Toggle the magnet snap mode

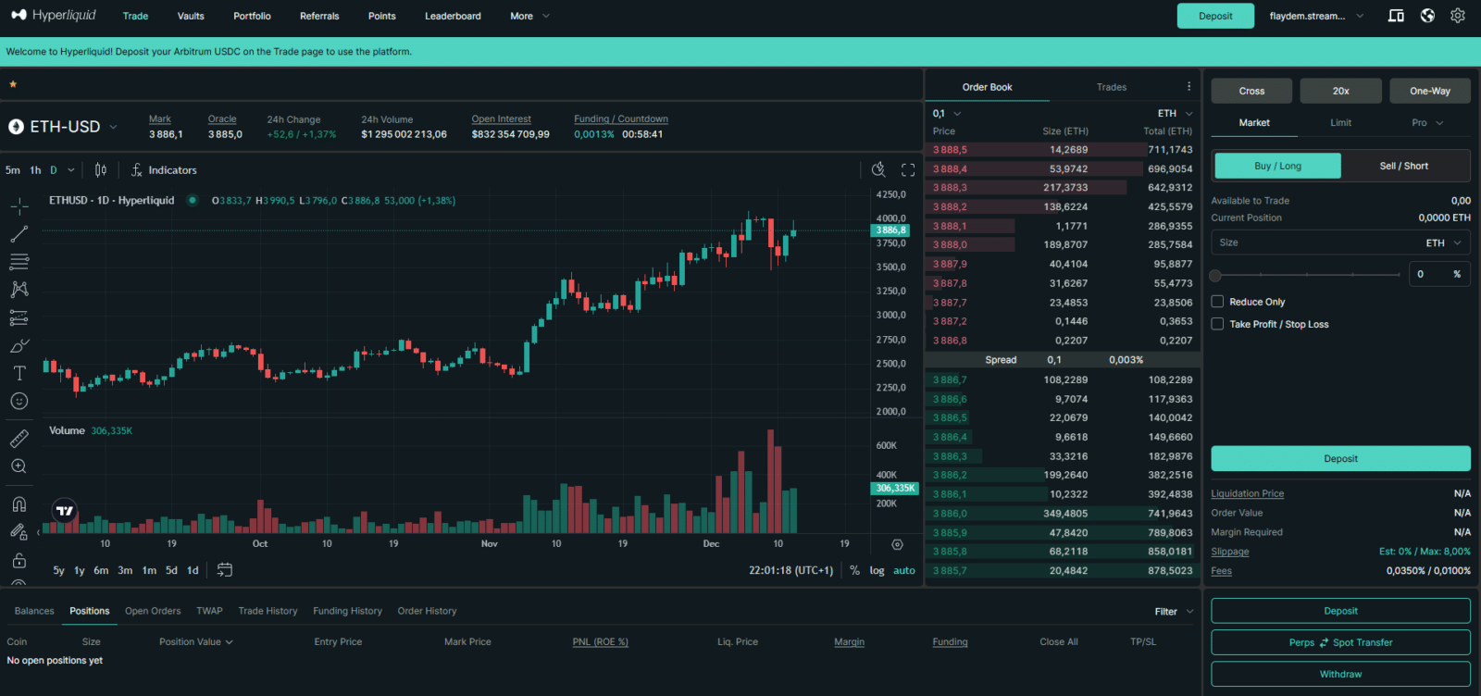[19, 504]
